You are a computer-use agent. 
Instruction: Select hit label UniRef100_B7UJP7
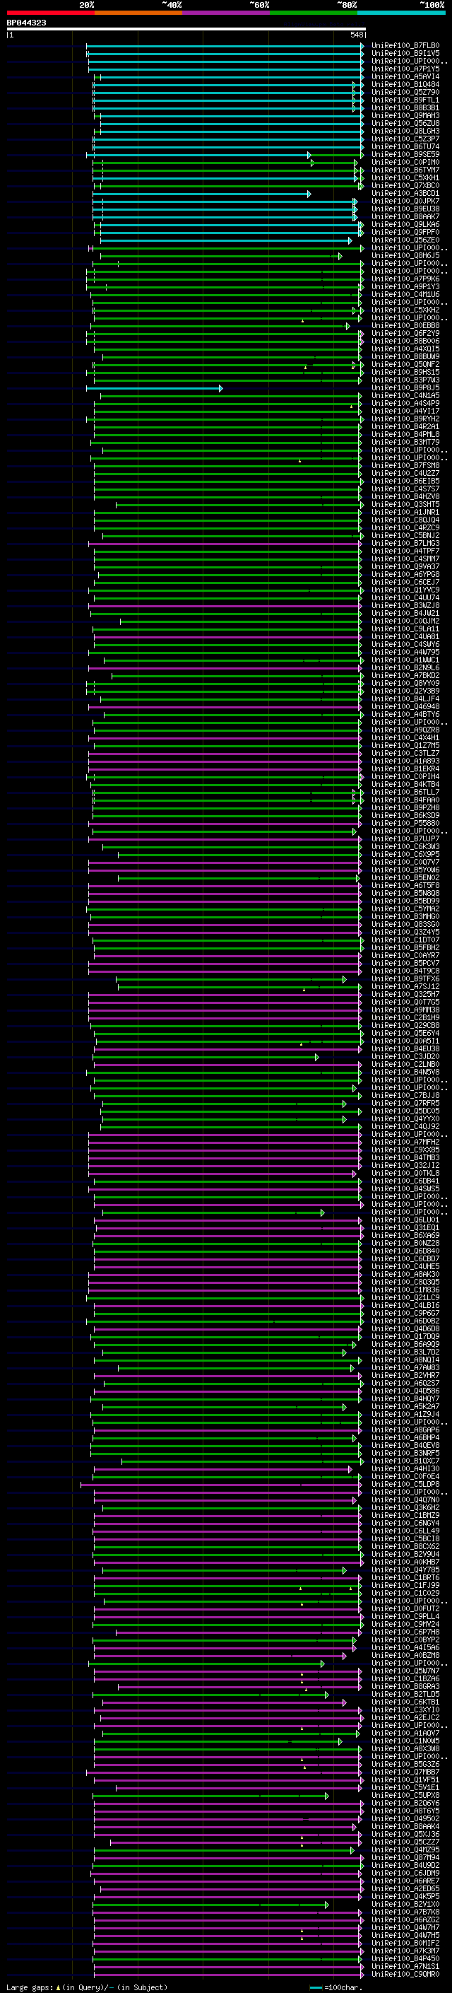(405, 838)
